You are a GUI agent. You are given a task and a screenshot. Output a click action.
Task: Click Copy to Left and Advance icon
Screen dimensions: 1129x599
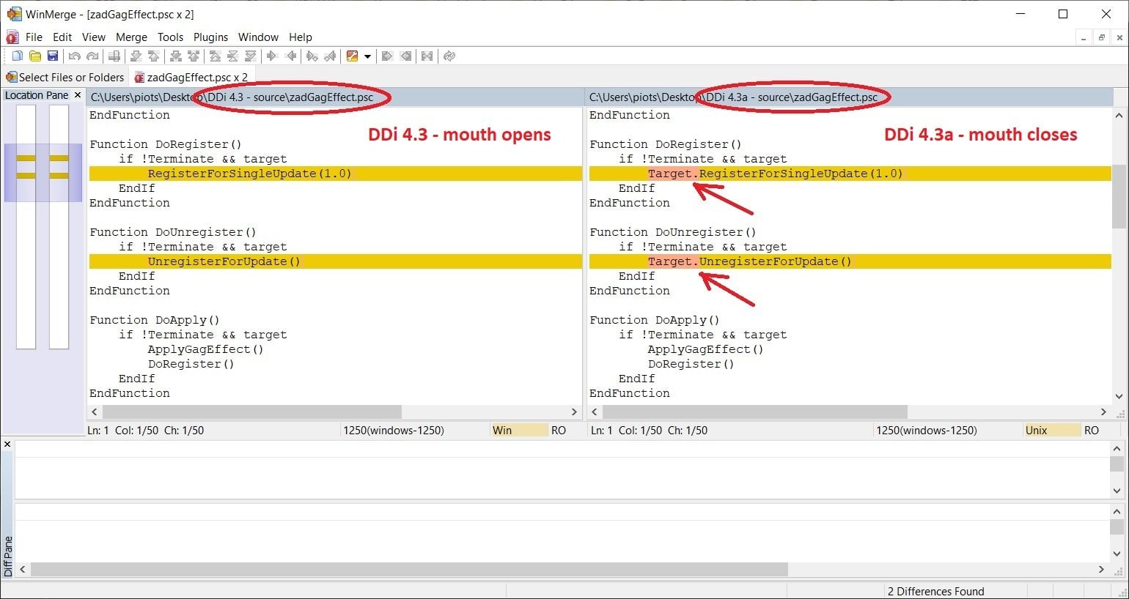pos(330,56)
